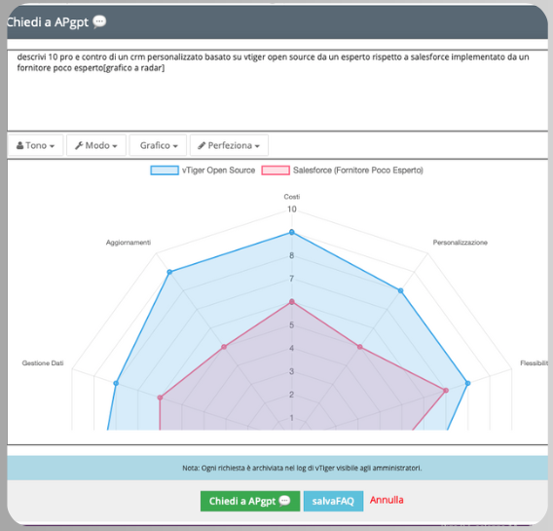The image size is (553, 531).
Task: Click the wrench icon beside Modo
Action: [79, 145]
